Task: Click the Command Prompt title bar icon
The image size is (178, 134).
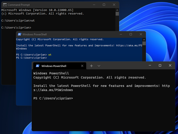Action: (5, 5)
